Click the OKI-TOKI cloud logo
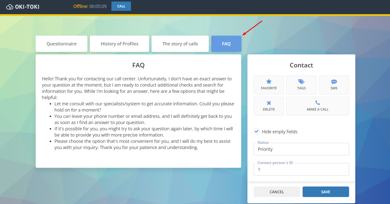 coord(10,7)
